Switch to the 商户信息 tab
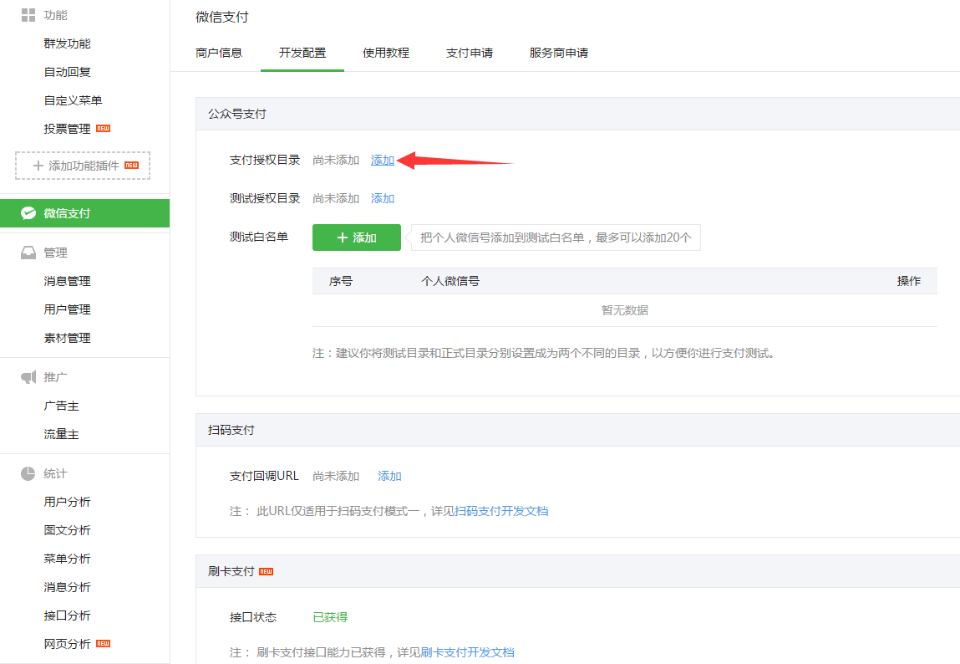Viewport: 960px width, 664px height. tap(219, 53)
